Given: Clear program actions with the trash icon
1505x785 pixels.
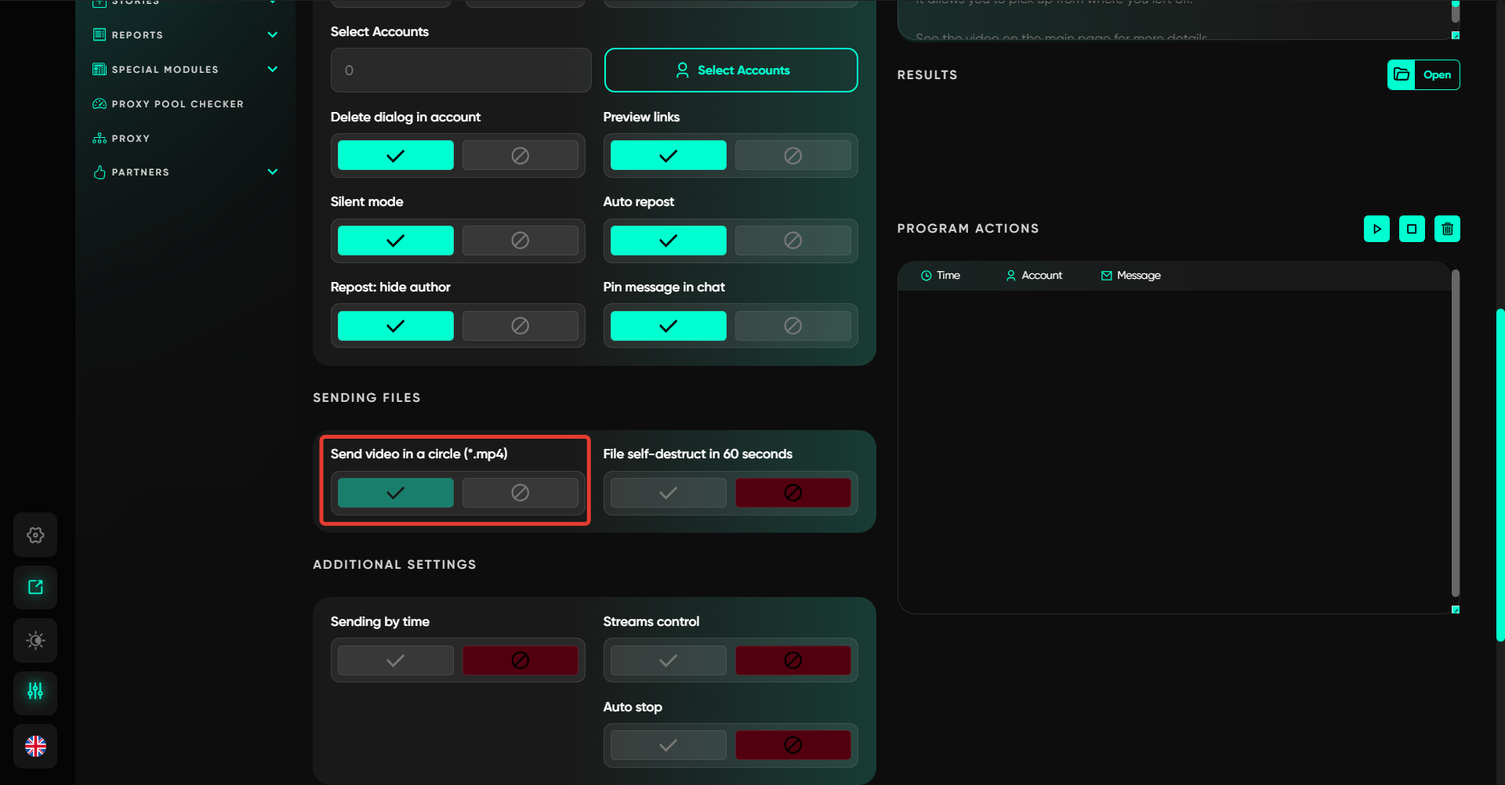Looking at the screenshot, I should (1447, 229).
